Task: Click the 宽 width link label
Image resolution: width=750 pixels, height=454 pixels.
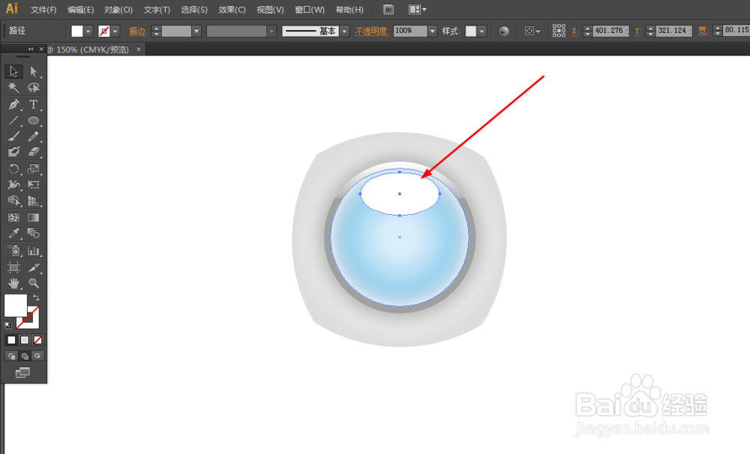Action: tap(703, 31)
